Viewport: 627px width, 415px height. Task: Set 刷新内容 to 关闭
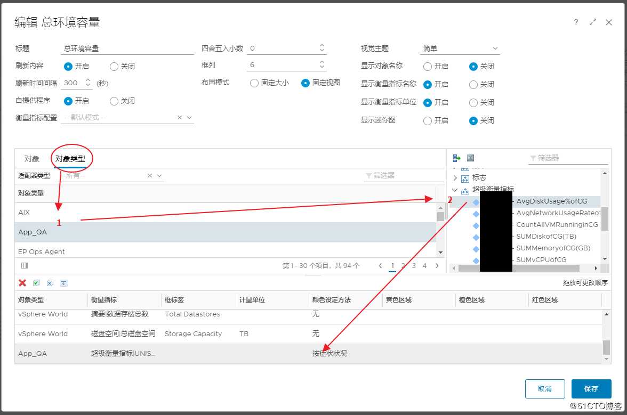114,66
